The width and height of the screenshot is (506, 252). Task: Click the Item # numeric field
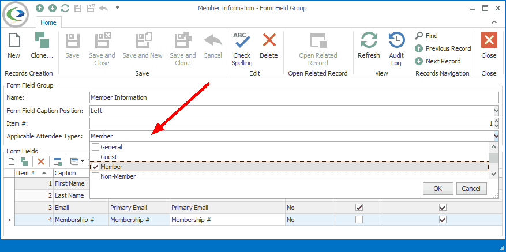(291, 123)
